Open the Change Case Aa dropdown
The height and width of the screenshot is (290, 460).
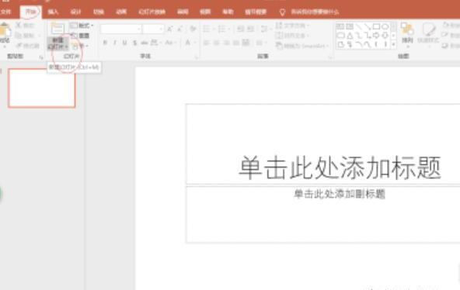(x=170, y=43)
